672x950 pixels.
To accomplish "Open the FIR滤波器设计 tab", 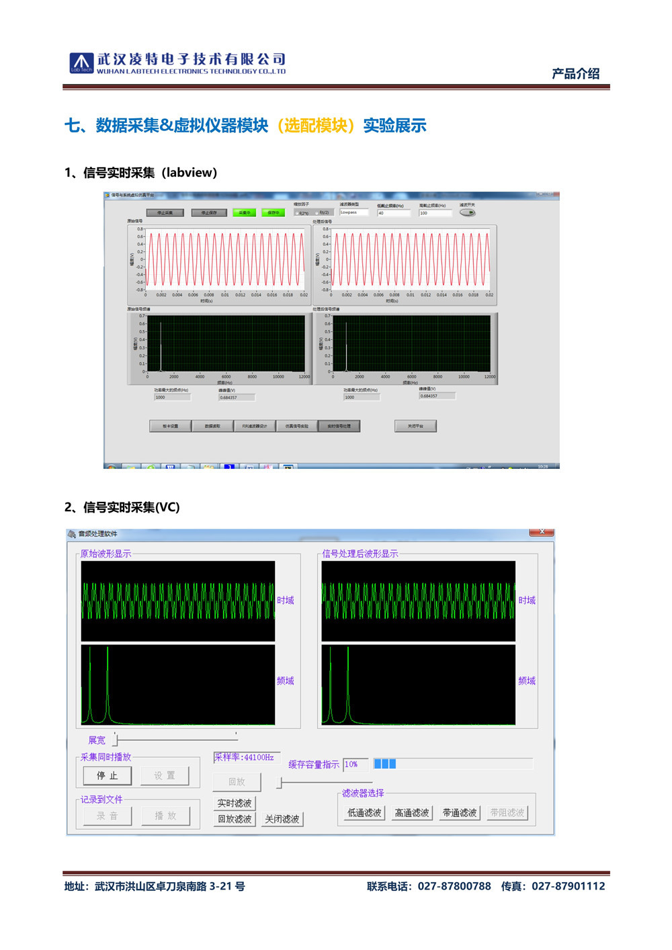I will coord(255,426).
